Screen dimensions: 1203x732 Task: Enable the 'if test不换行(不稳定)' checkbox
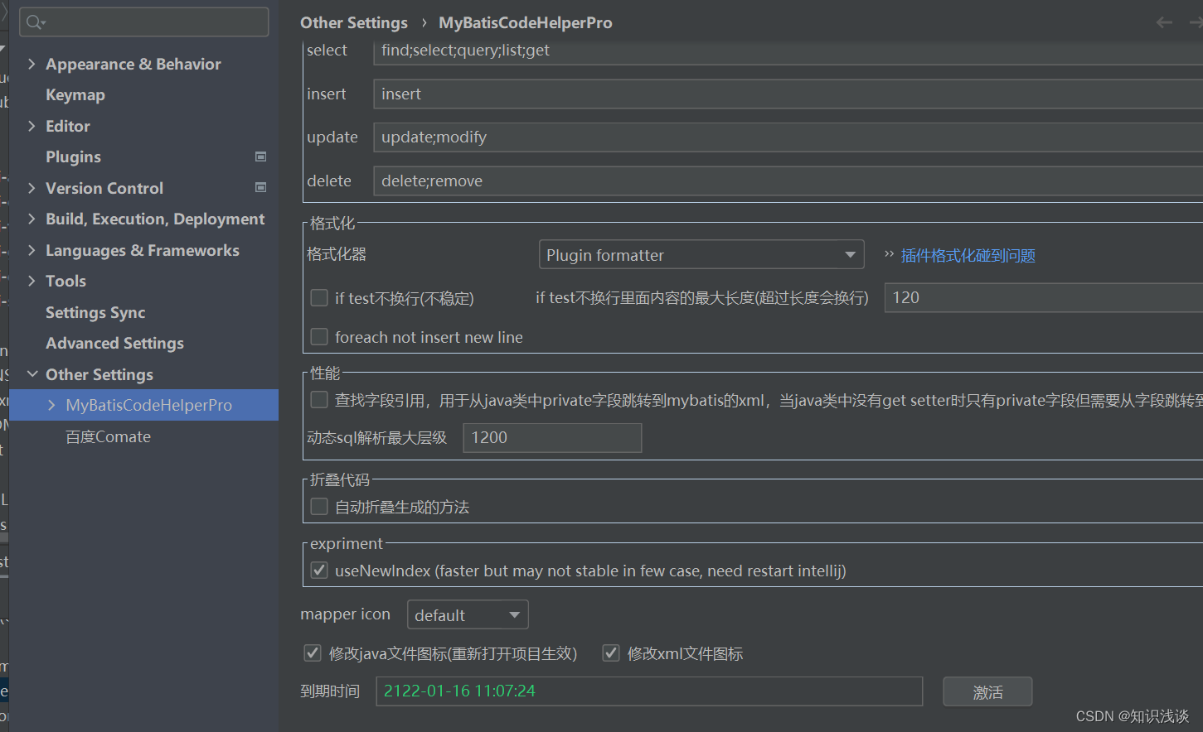[x=319, y=298]
